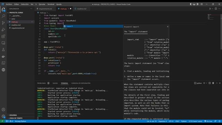The image size is (222, 125).
Task: Toggle the bottom panel layout button
Action: point(194,4)
